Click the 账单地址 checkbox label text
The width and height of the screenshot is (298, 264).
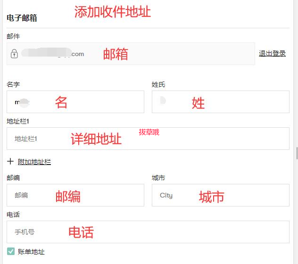point(31,252)
